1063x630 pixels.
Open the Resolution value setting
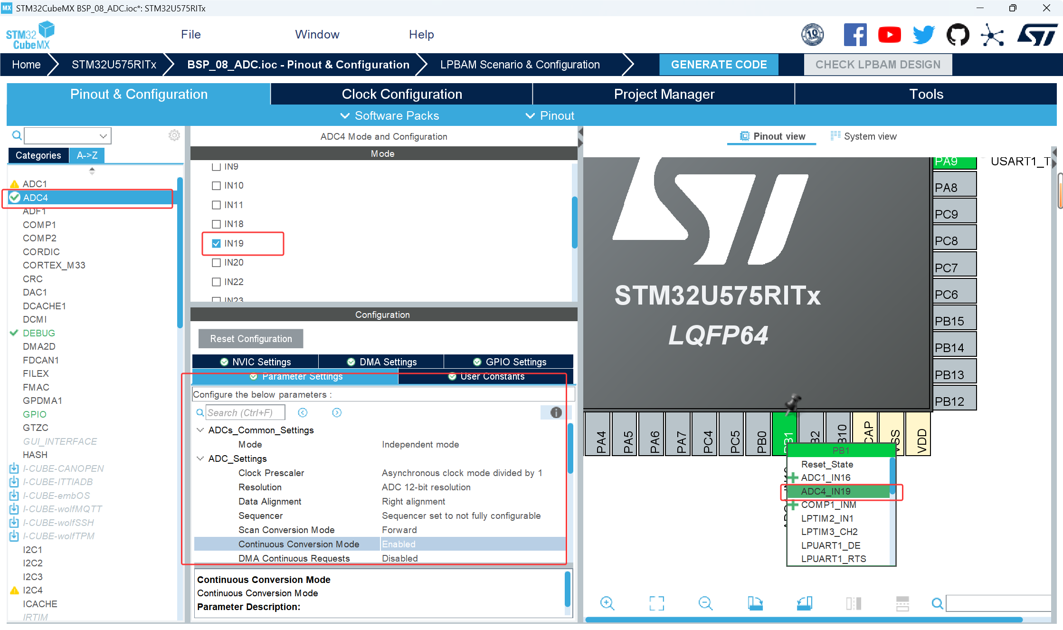pyautogui.click(x=426, y=487)
